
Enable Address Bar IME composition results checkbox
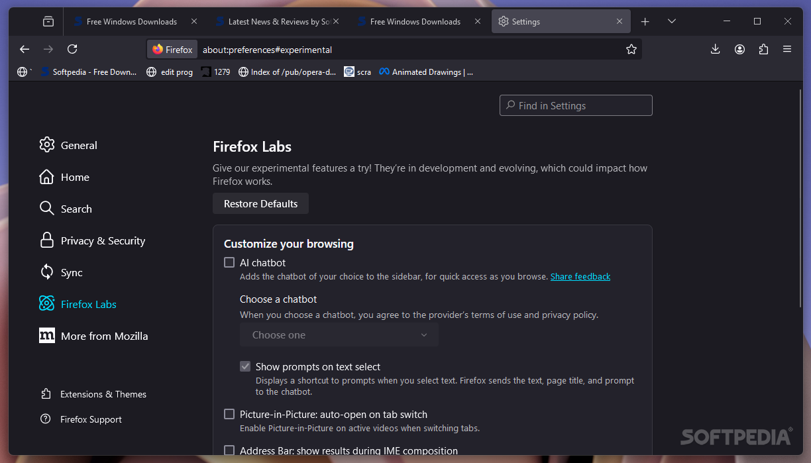pyautogui.click(x=229, y=450)
